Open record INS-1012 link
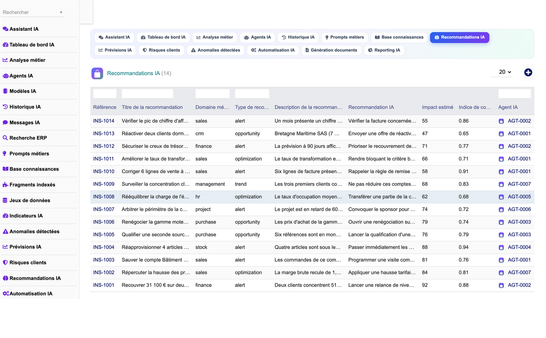This screenshot has width=546, height=338. 104,146
